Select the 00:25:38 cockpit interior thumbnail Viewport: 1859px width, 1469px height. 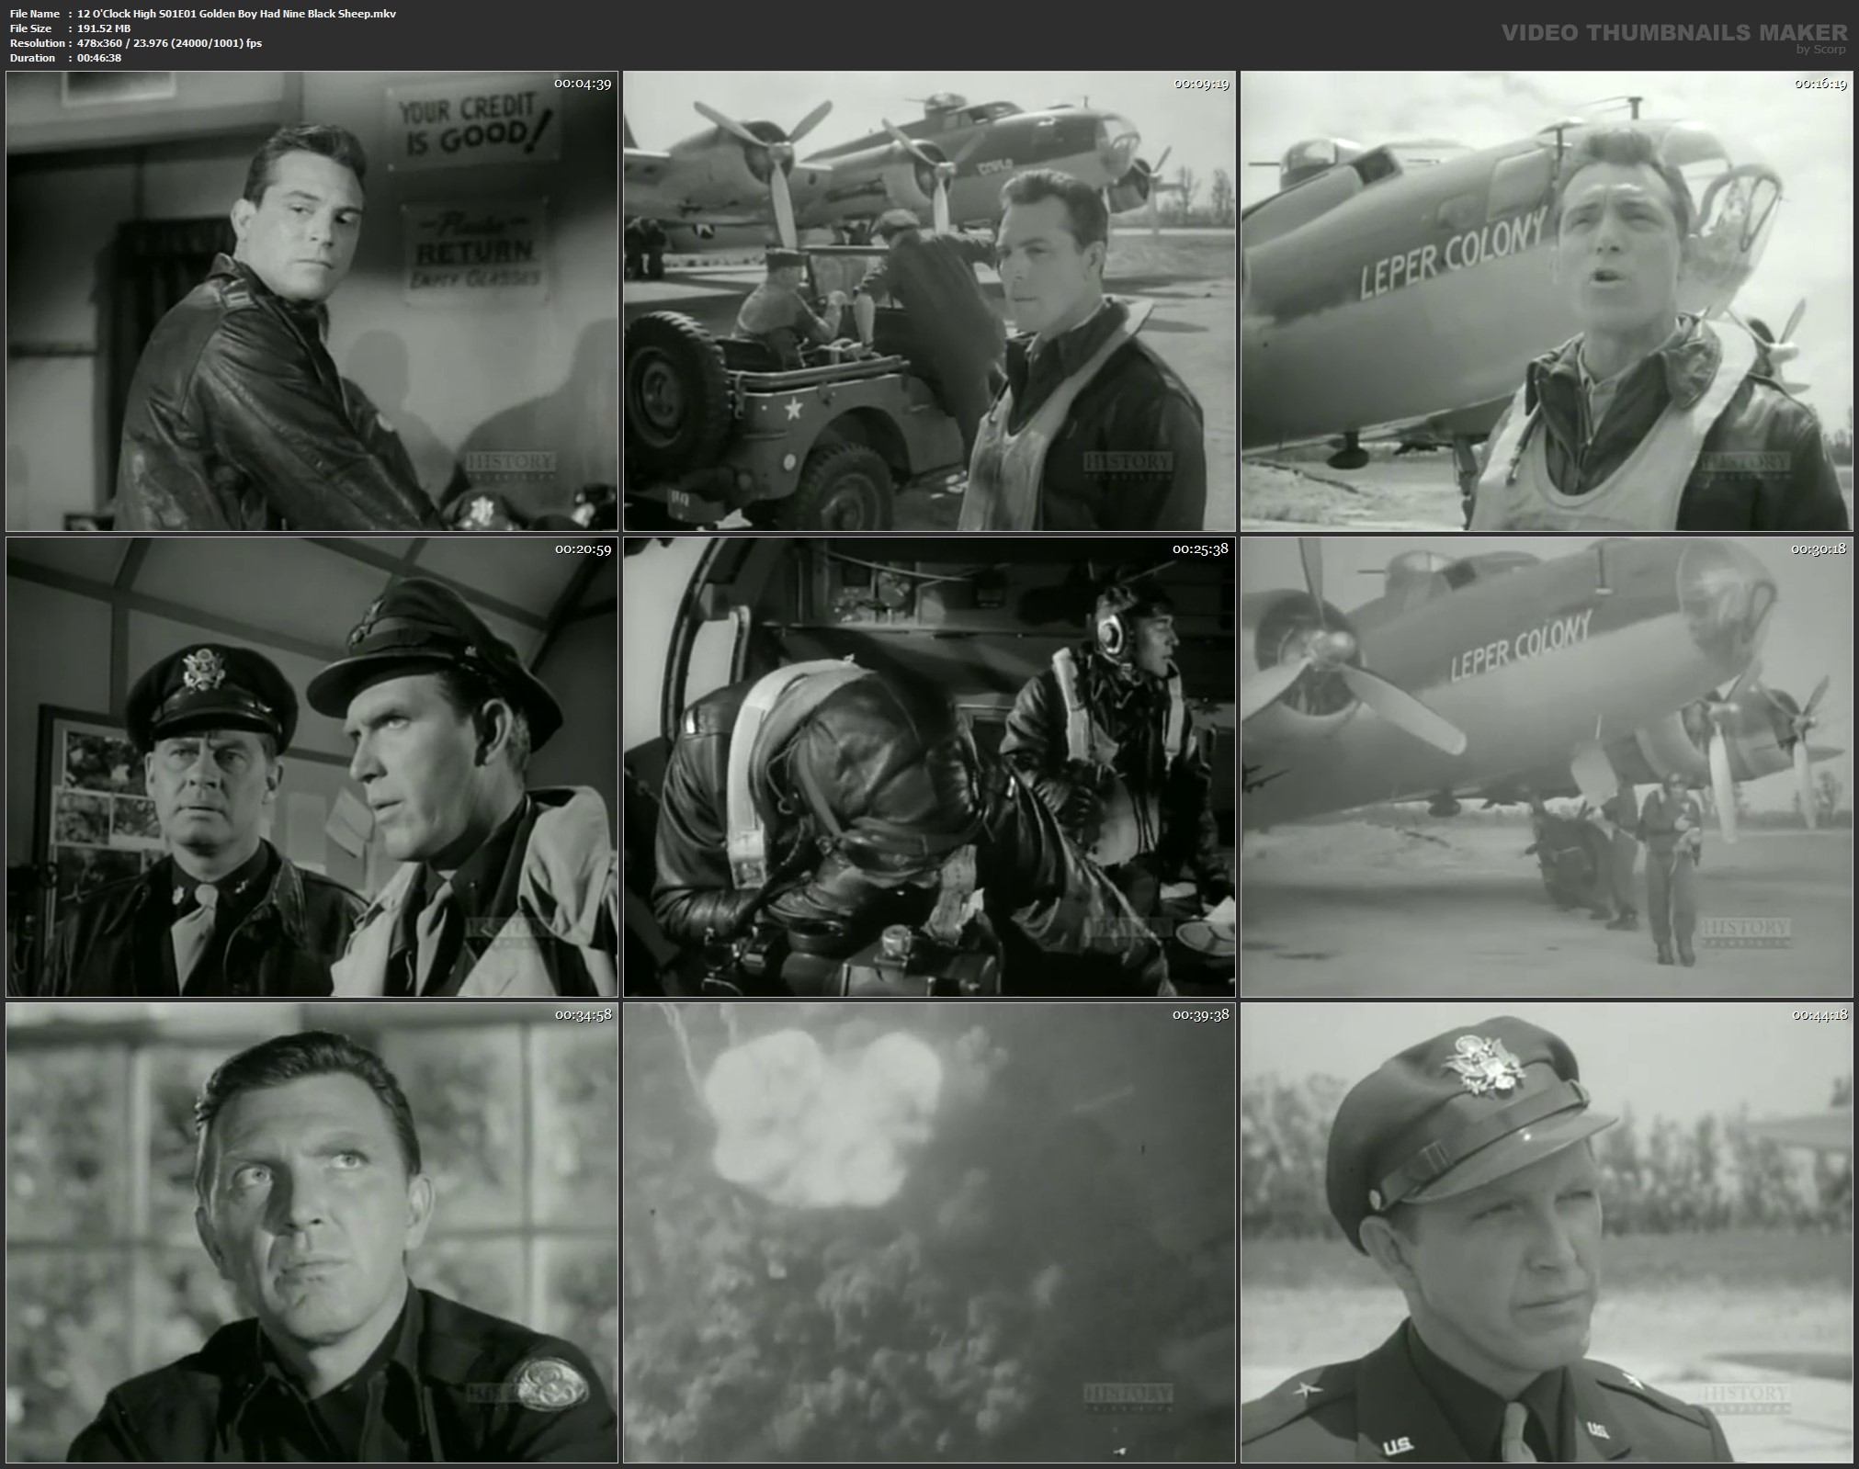(929, 767)
